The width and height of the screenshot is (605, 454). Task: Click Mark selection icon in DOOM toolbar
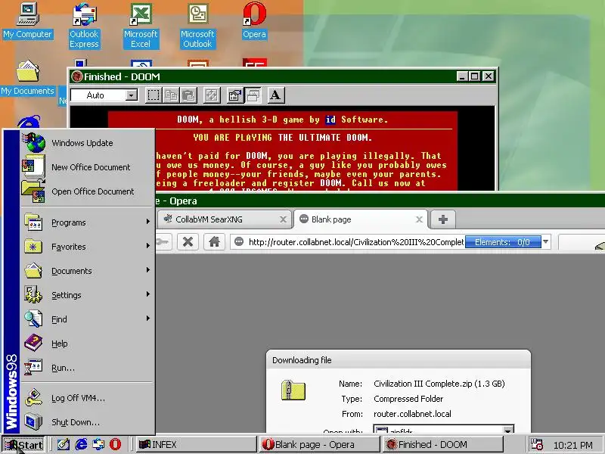point(154,95)
